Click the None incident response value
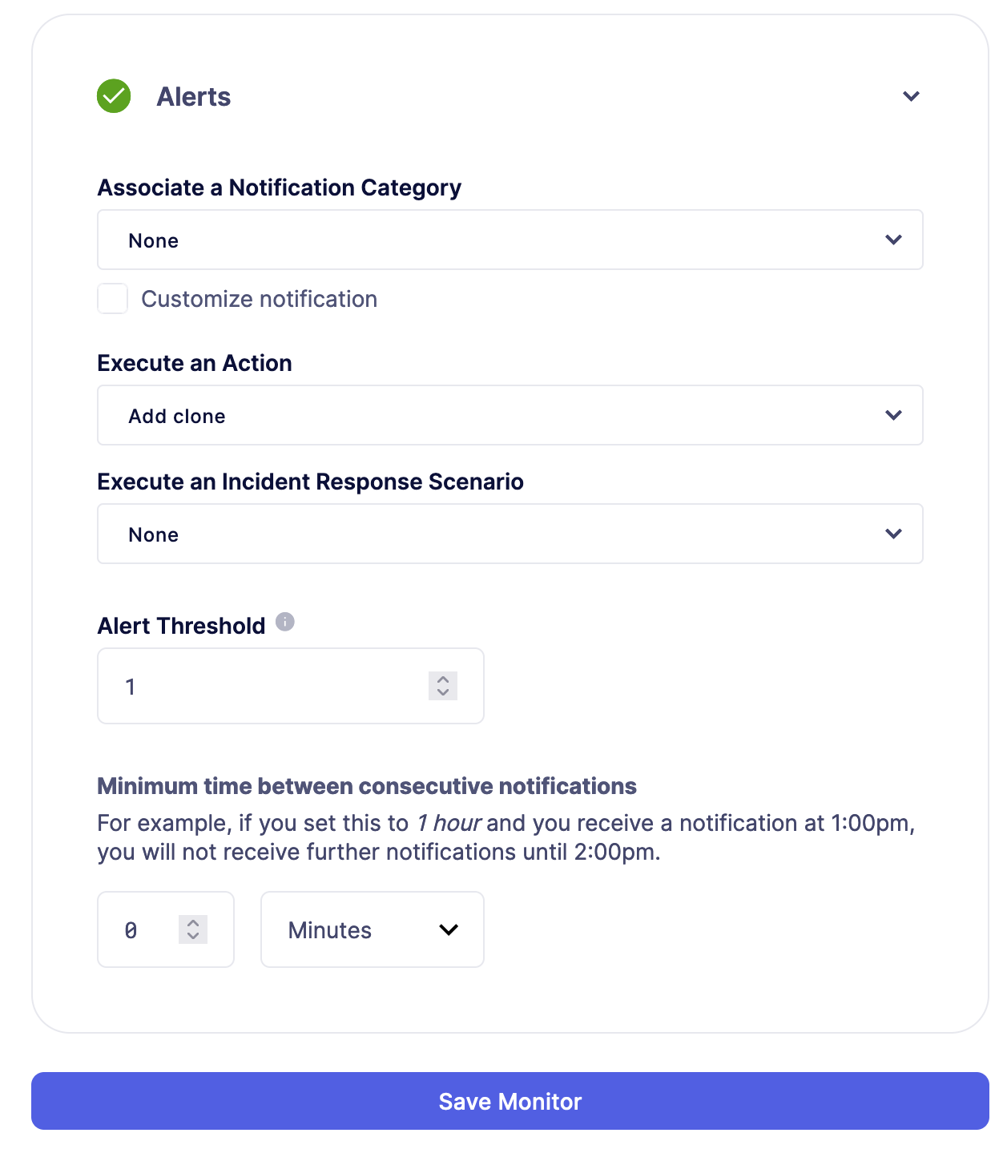 (152, 534)
